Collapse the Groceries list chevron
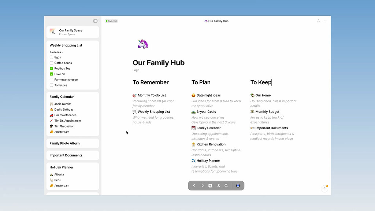This screenshot has width=375, height=211. click(63, 52)
